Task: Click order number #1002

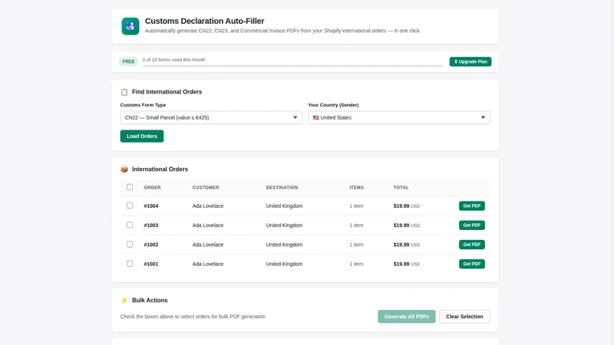Action: [151, 245]
